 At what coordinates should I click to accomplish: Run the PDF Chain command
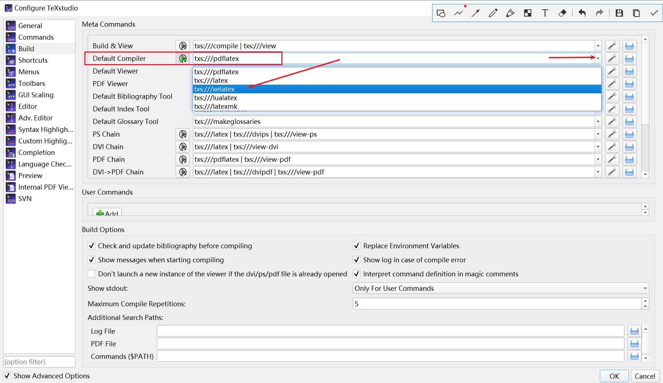coord(183,159)
